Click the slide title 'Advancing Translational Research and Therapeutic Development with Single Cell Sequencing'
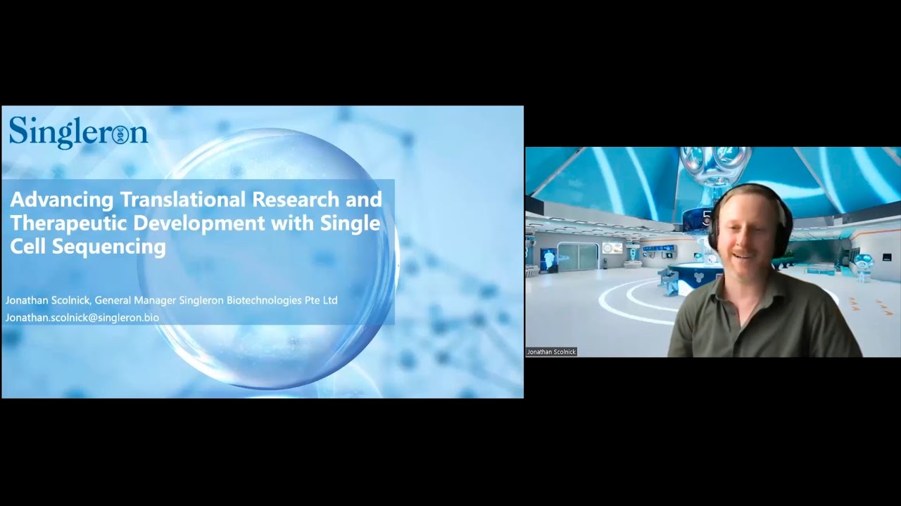This screenshot has width=901, height=506. click(196, 223)
